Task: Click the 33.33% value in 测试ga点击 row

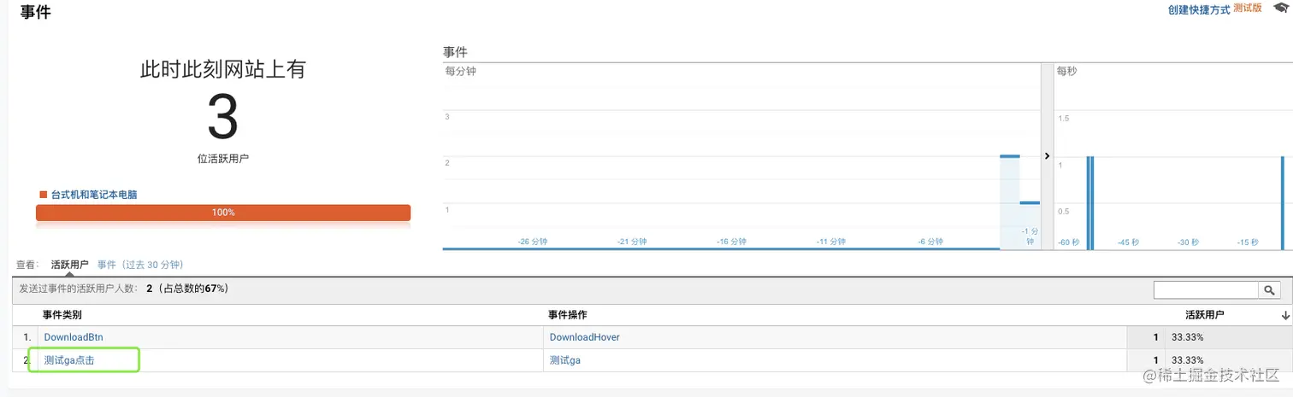Action: 1187,360
